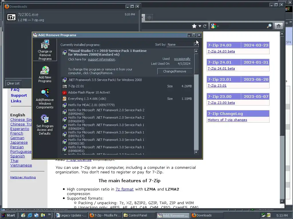Click Google search engine icon in search box
Image resolution: width=293 pixels, height=219 pixels.
coord(213,26)
